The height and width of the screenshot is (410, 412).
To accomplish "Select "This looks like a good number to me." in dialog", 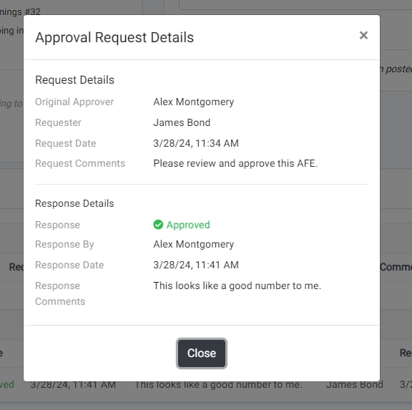I will tap(237, 285).
